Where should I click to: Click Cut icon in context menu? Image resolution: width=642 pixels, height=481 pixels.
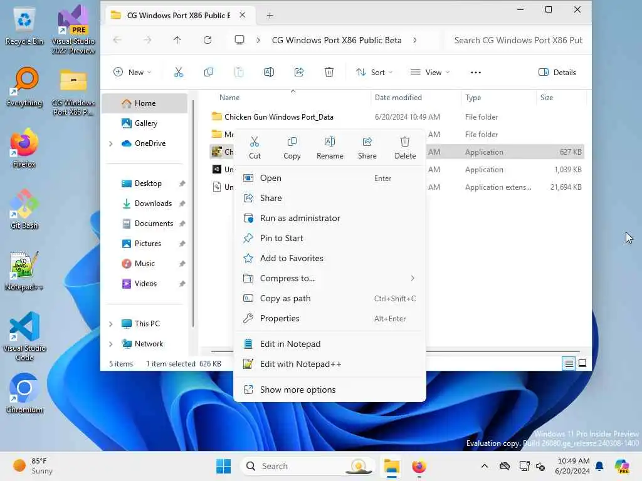point(255,142)
